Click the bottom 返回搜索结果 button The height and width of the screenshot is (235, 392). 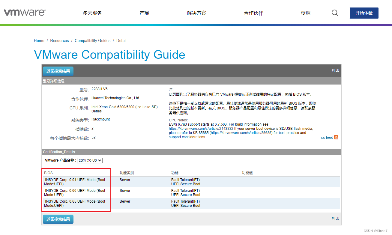coord(58,219)
